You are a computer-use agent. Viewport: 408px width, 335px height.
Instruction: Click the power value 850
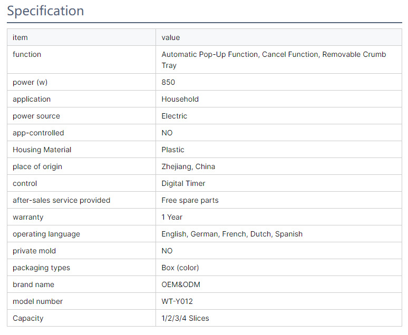point(168,82)
